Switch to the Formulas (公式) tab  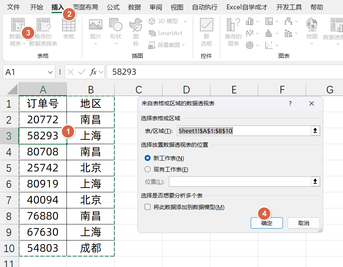click(x=113, y=7)
